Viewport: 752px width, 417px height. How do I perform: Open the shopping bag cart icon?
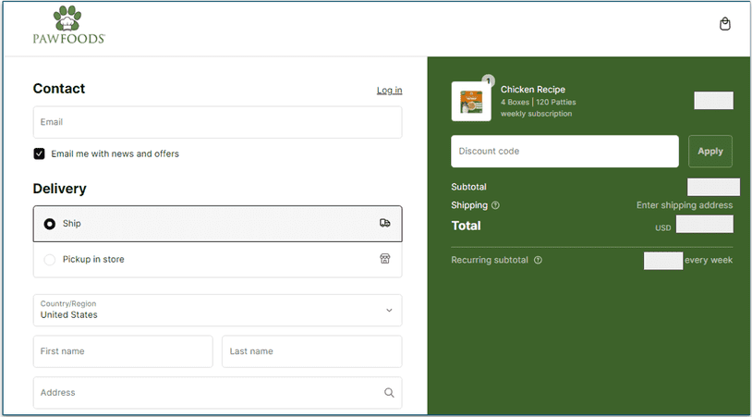[x=724, y=24]
